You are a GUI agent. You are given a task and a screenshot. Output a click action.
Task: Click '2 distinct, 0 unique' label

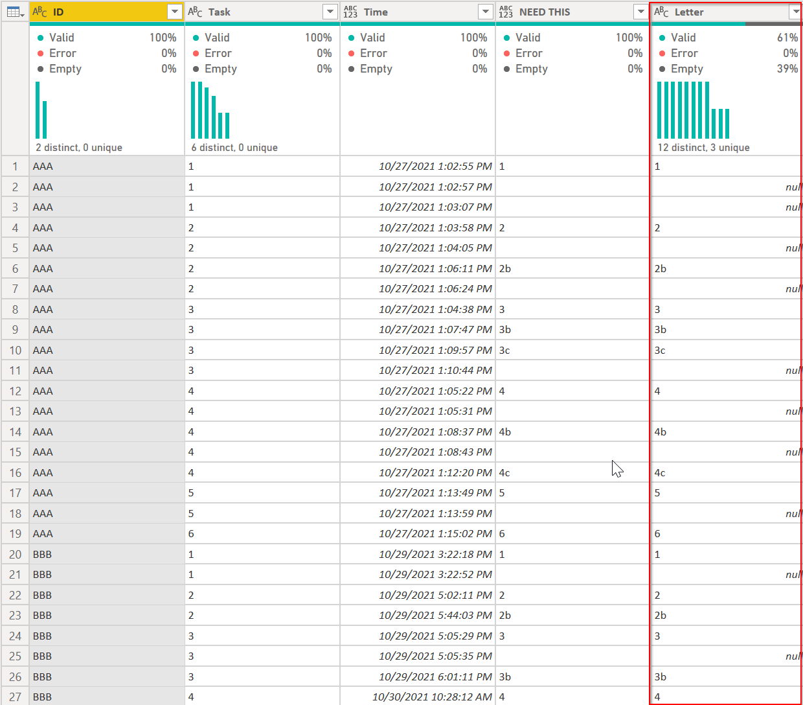[79, 148]
